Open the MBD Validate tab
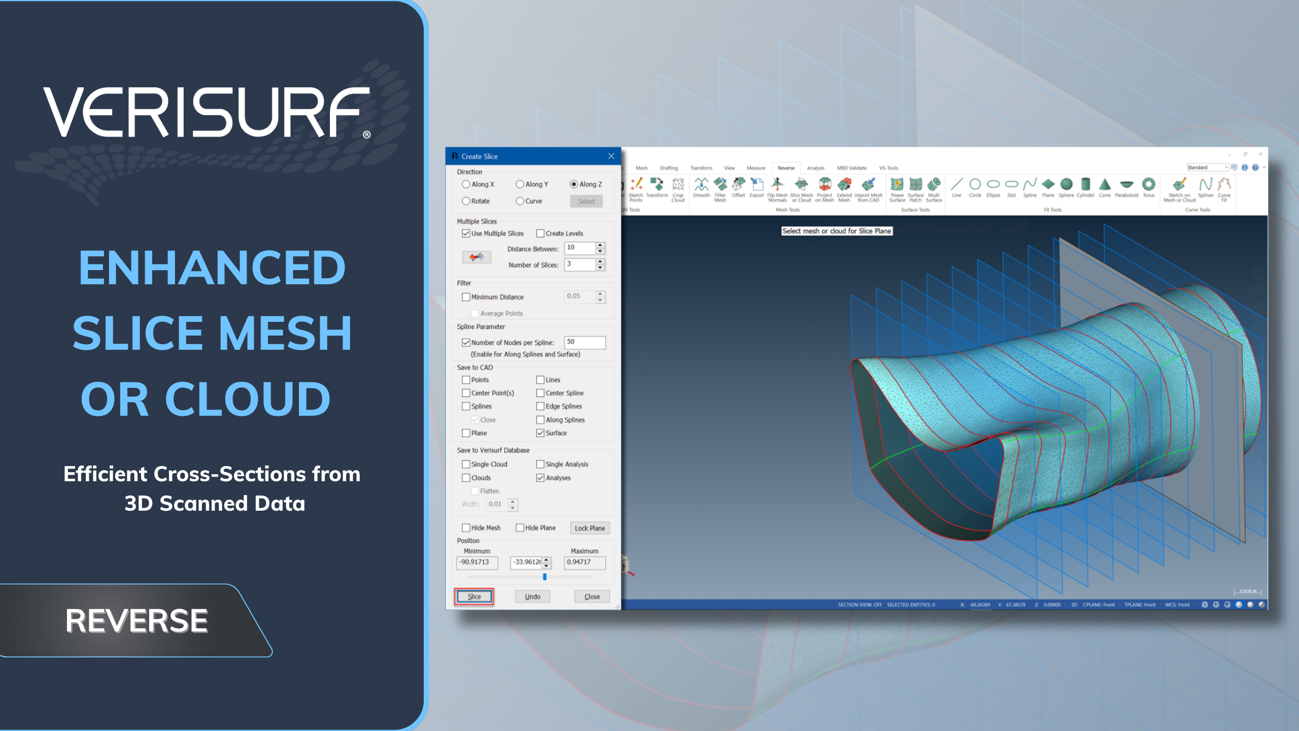The height and width of the screenshot is (731, 1299). tap(852, 168)
